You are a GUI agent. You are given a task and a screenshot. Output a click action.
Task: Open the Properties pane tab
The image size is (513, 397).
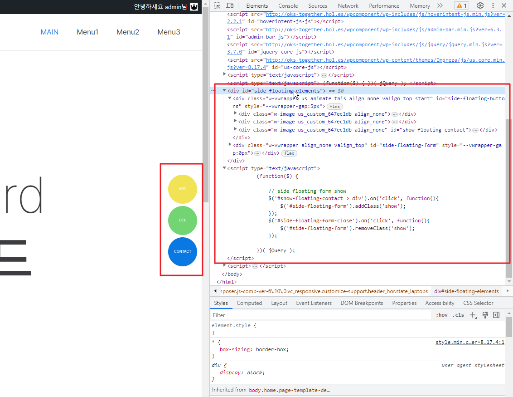[x=404, y=303]
